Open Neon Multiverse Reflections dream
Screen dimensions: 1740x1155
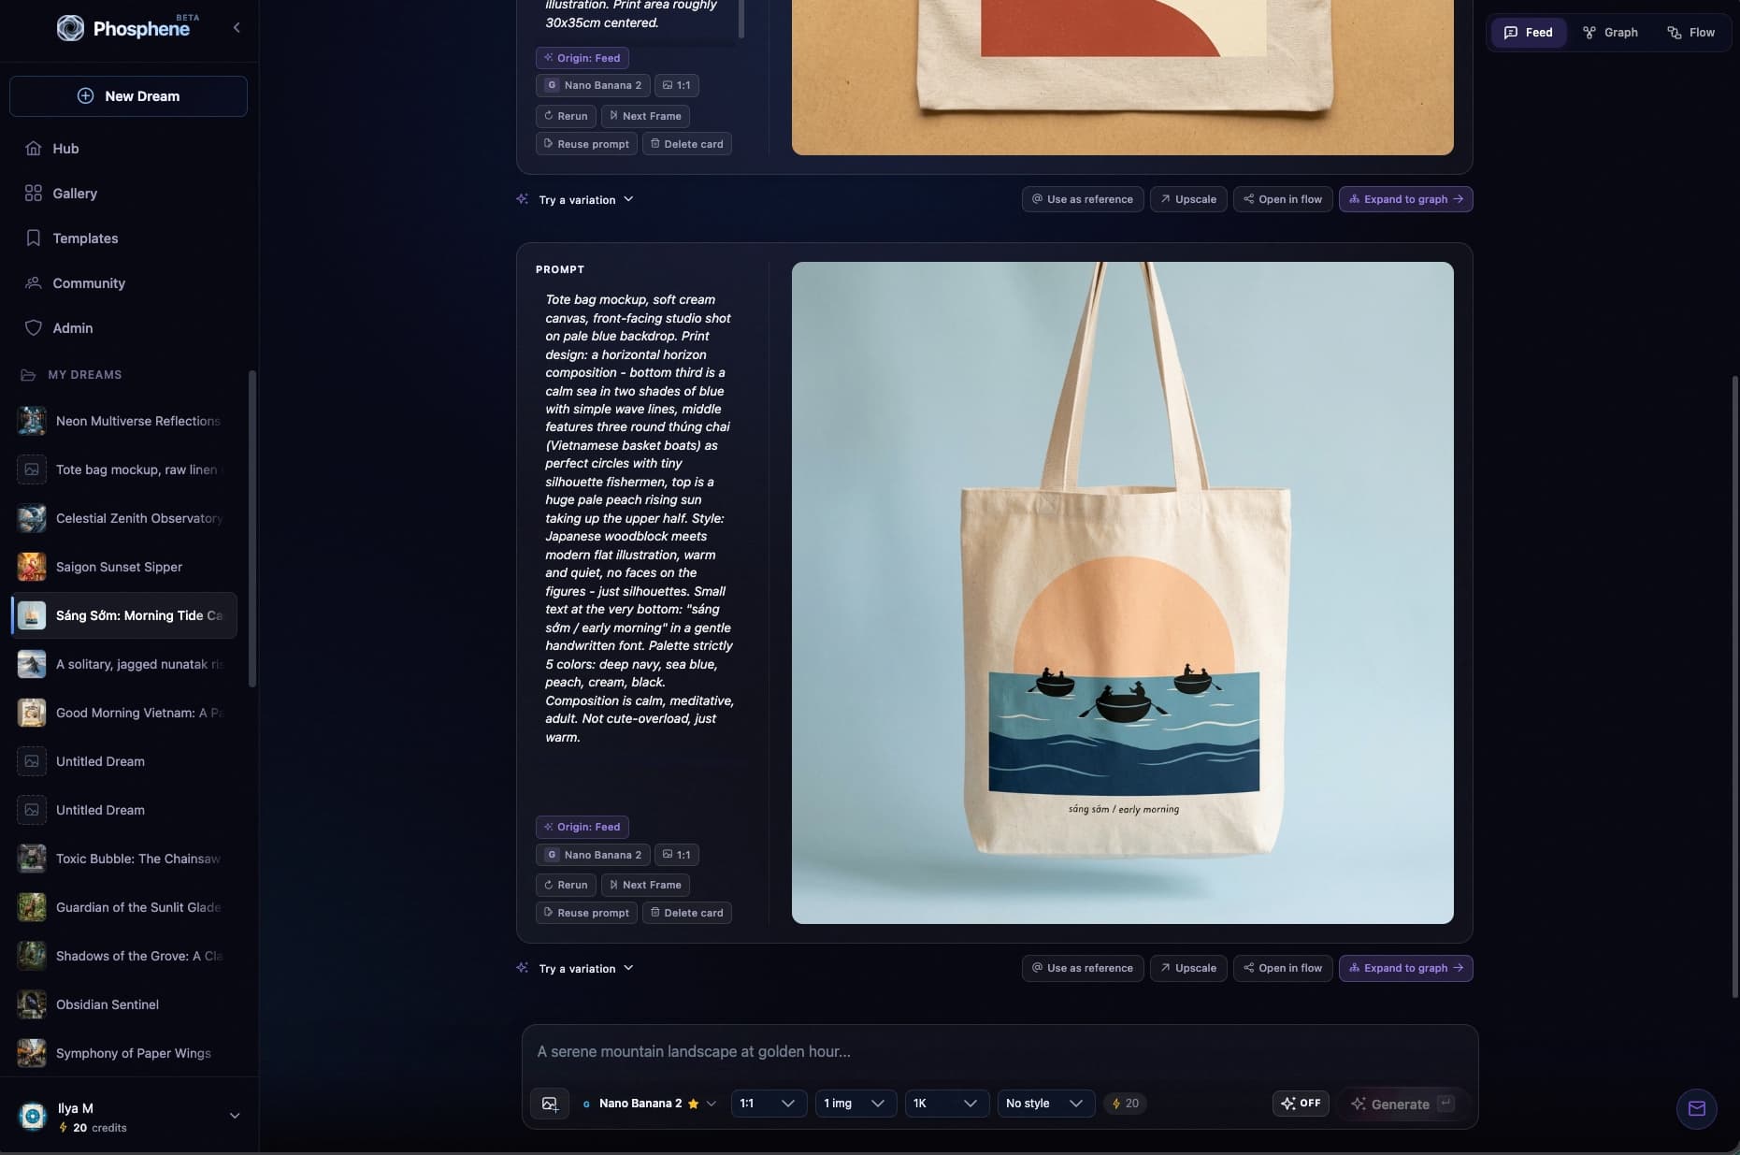click(x=123, y=421)
